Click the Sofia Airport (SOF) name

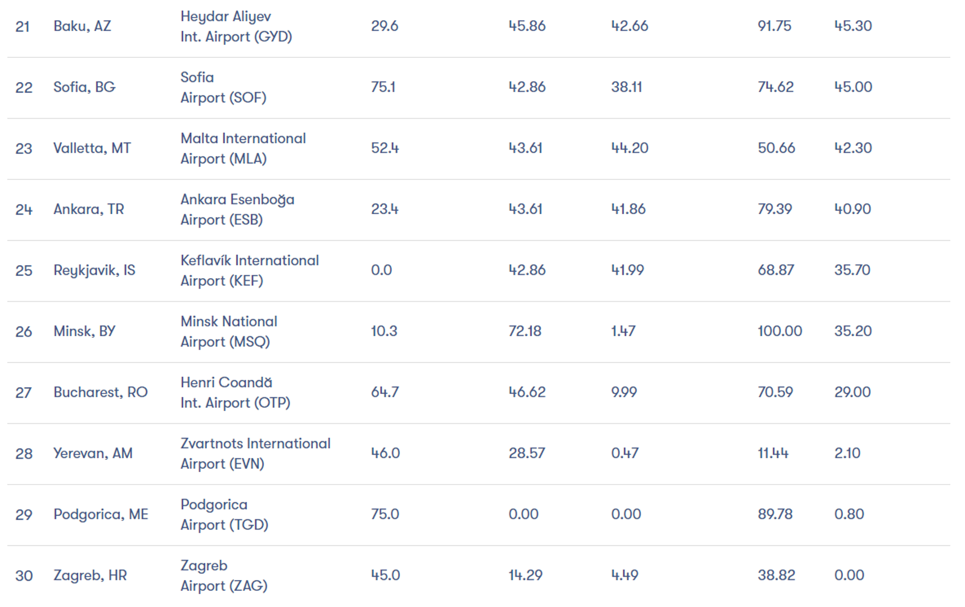(223, 87)
